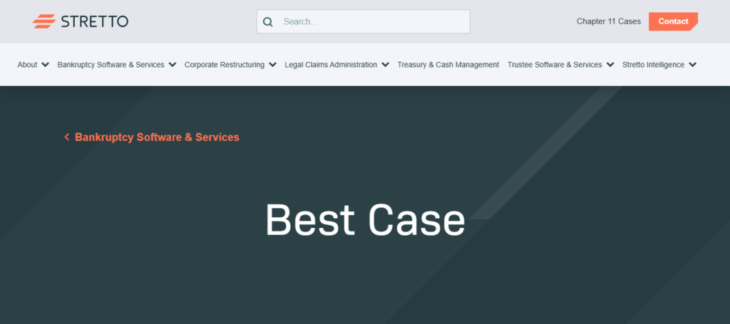
Task: Focus the Search input field
Action: coord(363,21)
